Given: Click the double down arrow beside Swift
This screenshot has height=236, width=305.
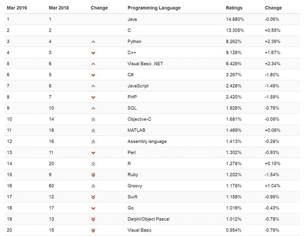Looking at the screenshot, I should pyautogui.click(x=93, y=197).
